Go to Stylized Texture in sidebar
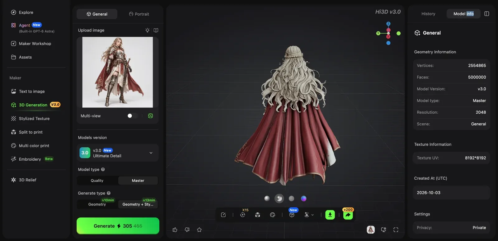 pos(34,119)
